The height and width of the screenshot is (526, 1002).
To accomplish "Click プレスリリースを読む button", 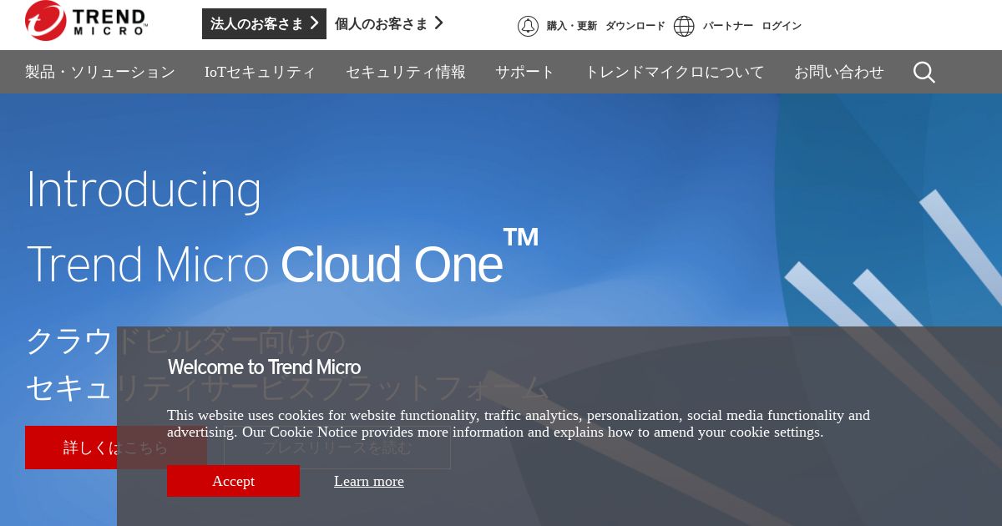I will coord(337,448).
